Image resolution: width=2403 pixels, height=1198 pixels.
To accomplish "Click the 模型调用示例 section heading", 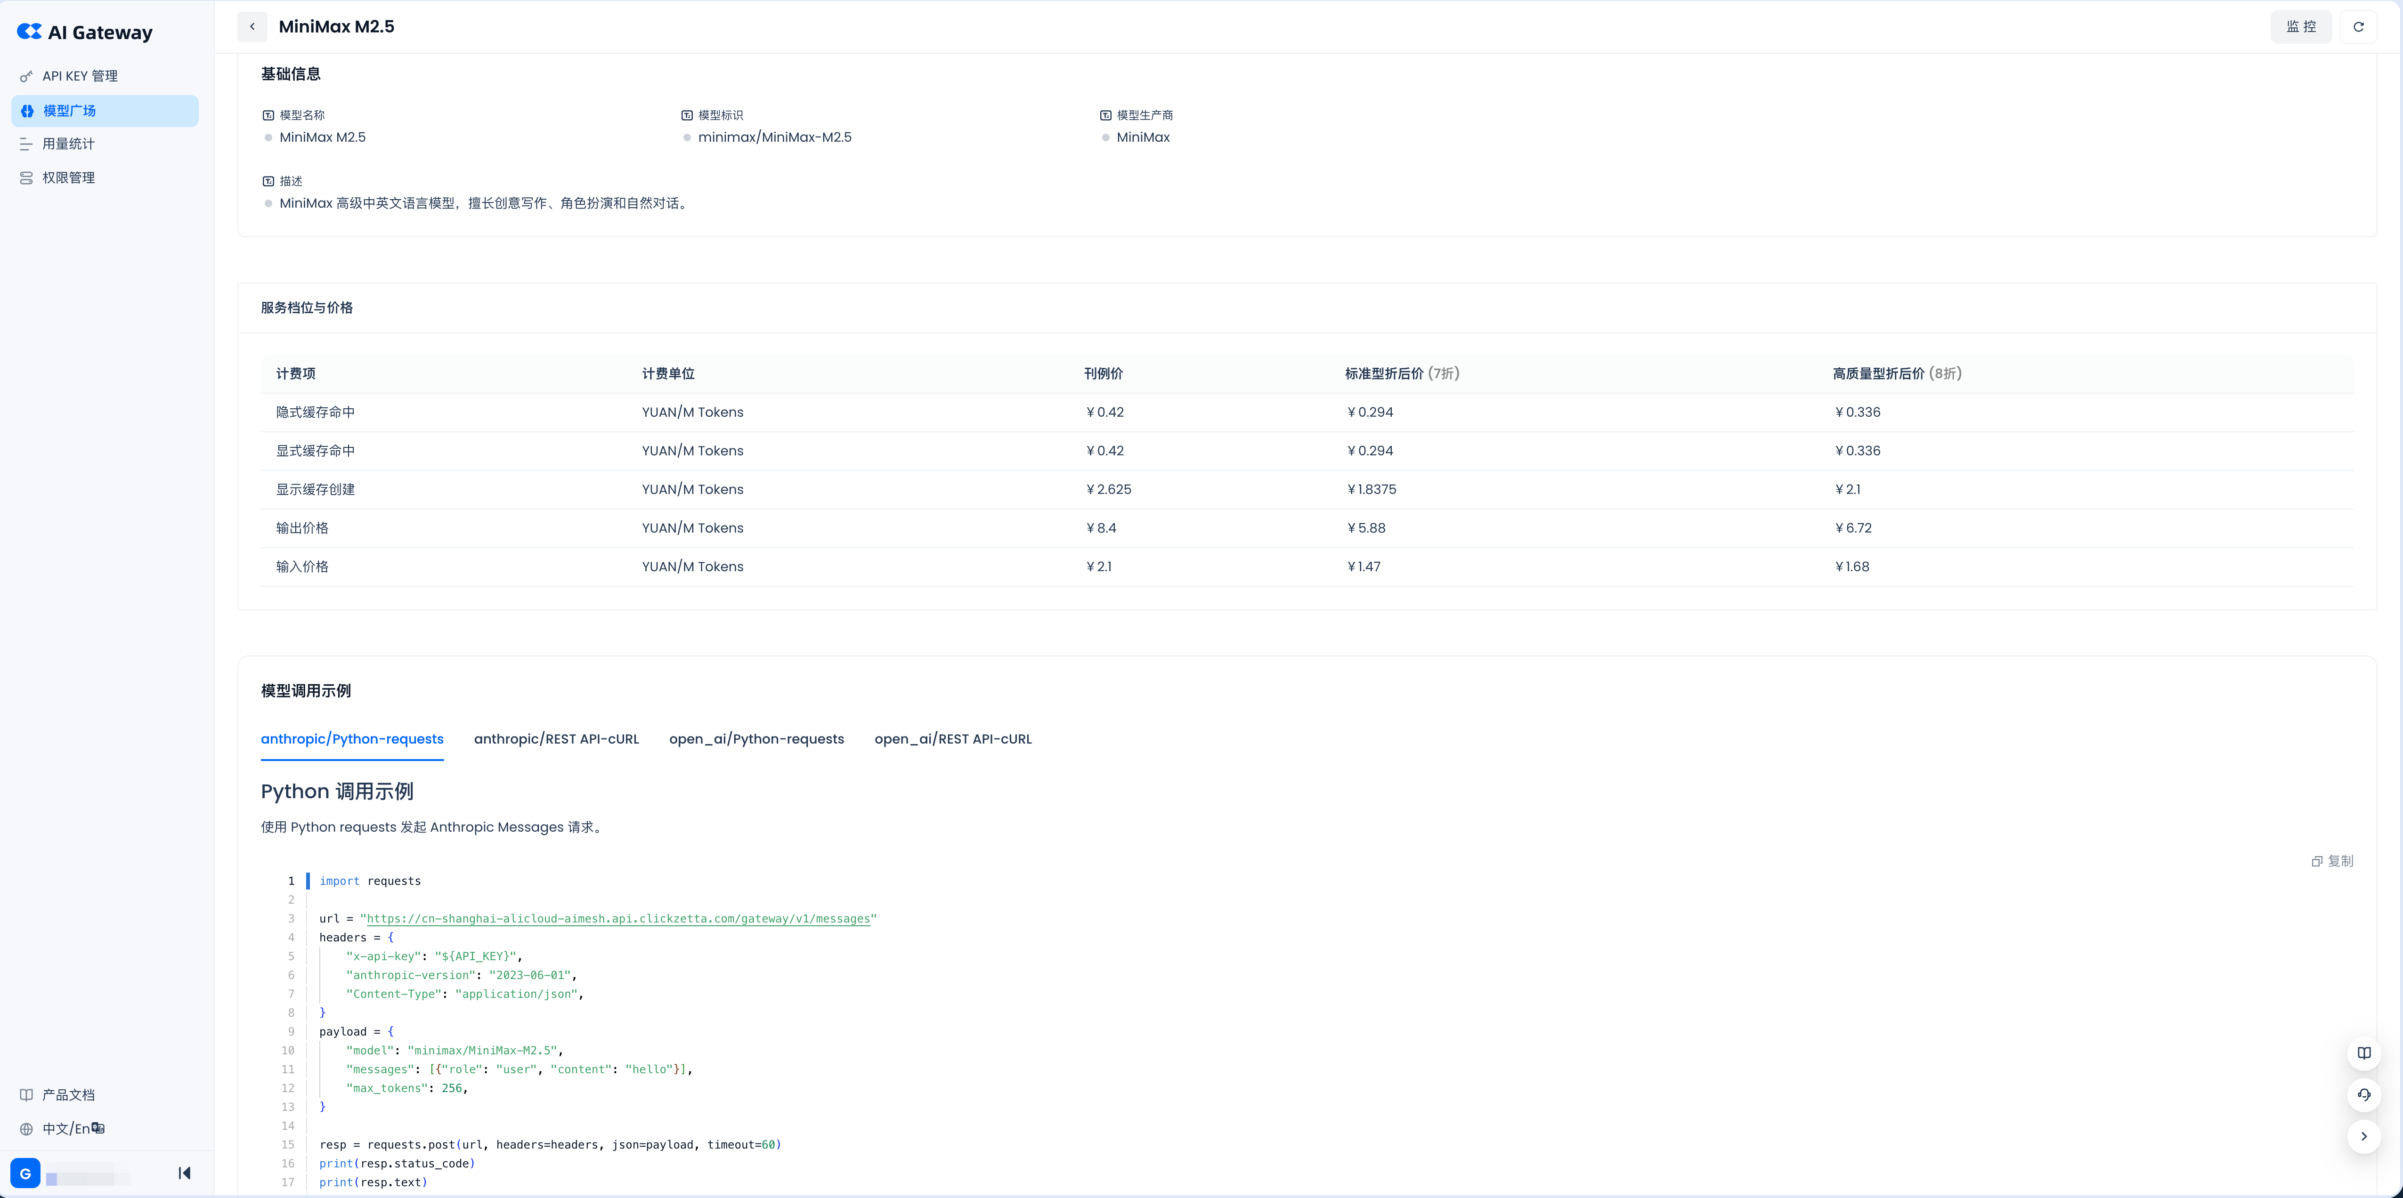I will click(306, 691).
